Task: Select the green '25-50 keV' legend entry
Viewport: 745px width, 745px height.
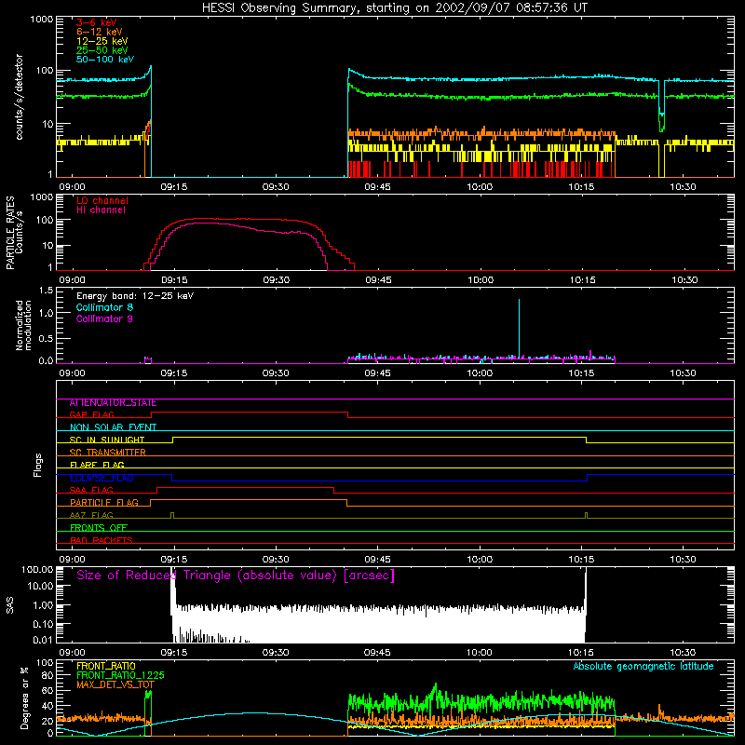Action: coord(102,50)
